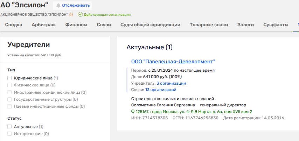Open the "13 организаций" connections link
The height and width of the screenshot is (141, 299).
(166, 90)
